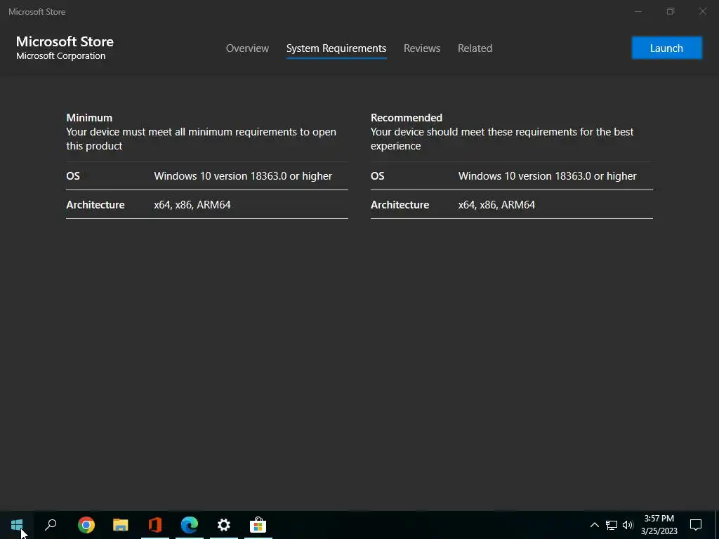
Task: Open Microsoft Office from taskbar
Action: click(x=155, y=525)
